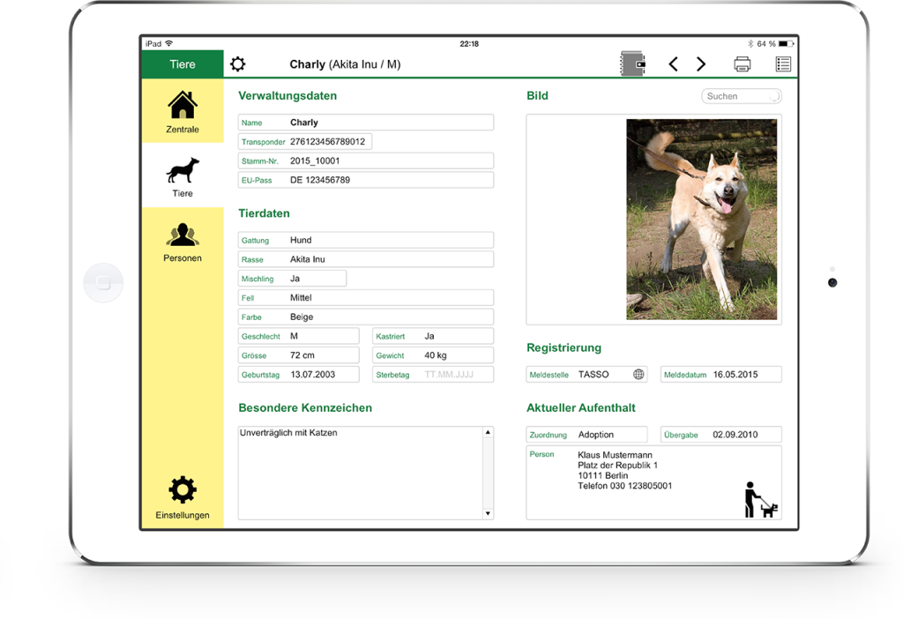Open the Fell field Mittel

[x=366, y=298]
